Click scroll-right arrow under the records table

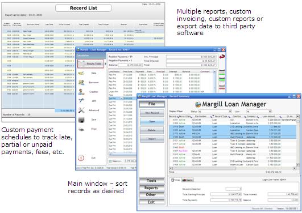(295, 168)
